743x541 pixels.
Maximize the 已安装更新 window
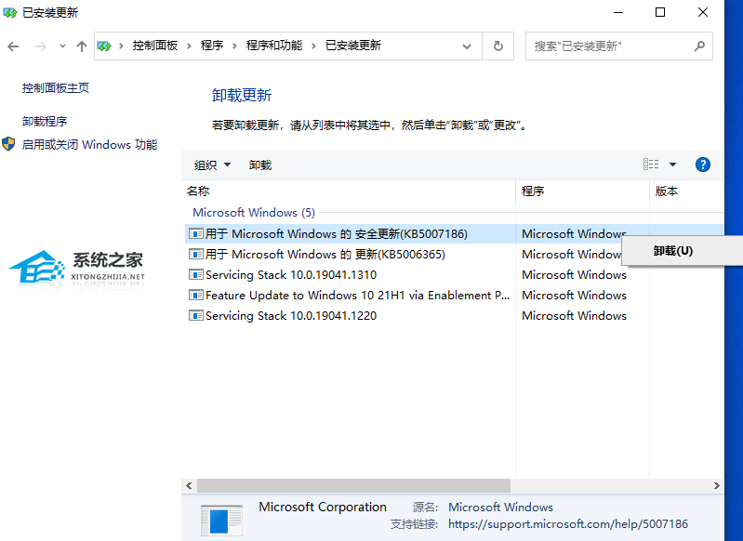pyautogui.click(x=660, y=12)
